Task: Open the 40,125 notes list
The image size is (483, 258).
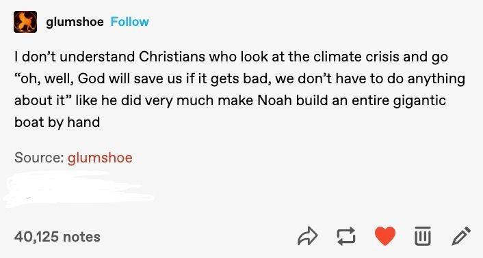Action: (57, 237)
